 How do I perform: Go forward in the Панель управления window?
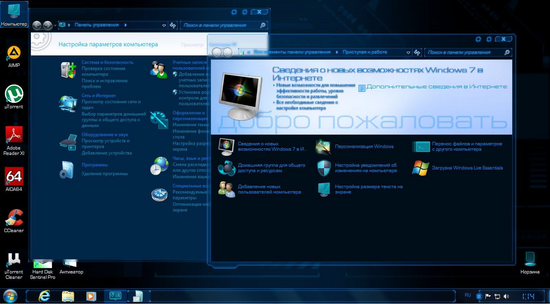coord(47,25)
